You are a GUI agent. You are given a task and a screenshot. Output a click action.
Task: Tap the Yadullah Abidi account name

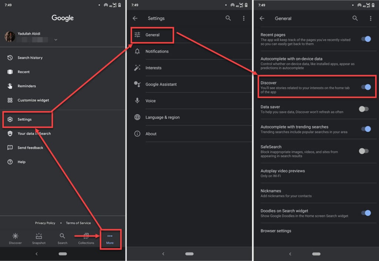click(x=29, y=34)
